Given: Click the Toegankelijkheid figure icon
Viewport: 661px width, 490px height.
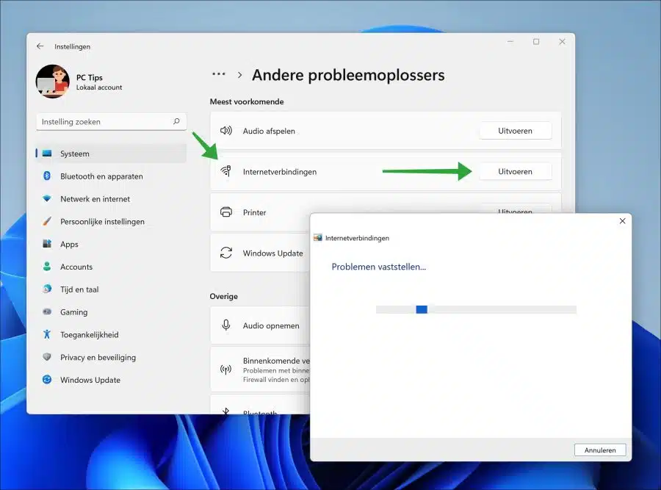Looking at the screenshot, I should (47, 334).
